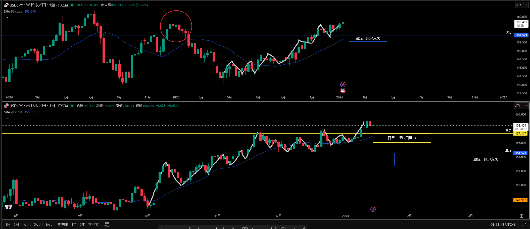Click the fullscreen icon in bottom bar
This screenshot has height=229, width=530.
(524, 224)
